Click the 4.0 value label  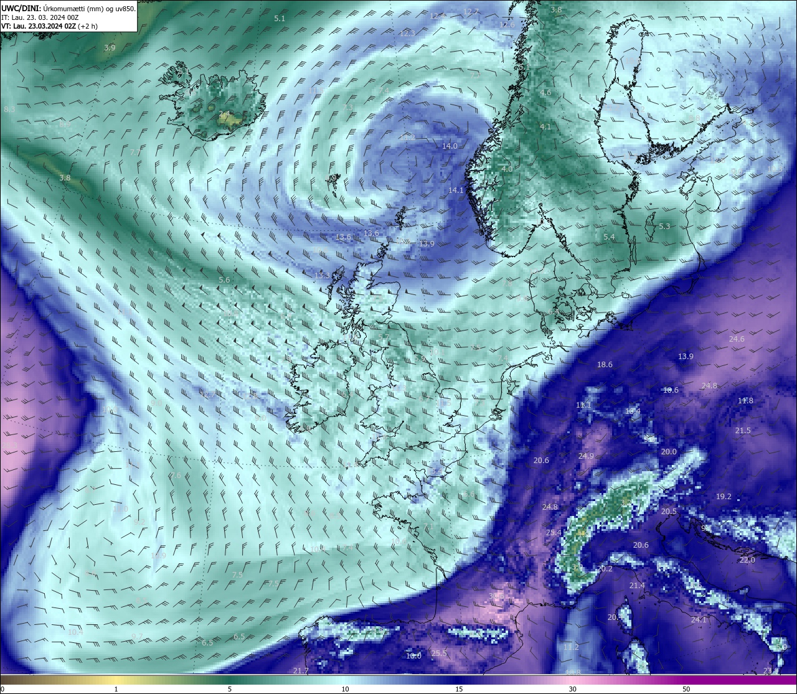click(507, 169)
